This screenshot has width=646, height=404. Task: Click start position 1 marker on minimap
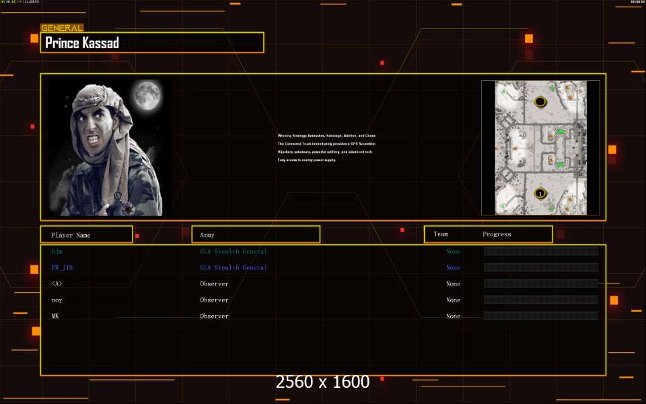coord(540,194)
